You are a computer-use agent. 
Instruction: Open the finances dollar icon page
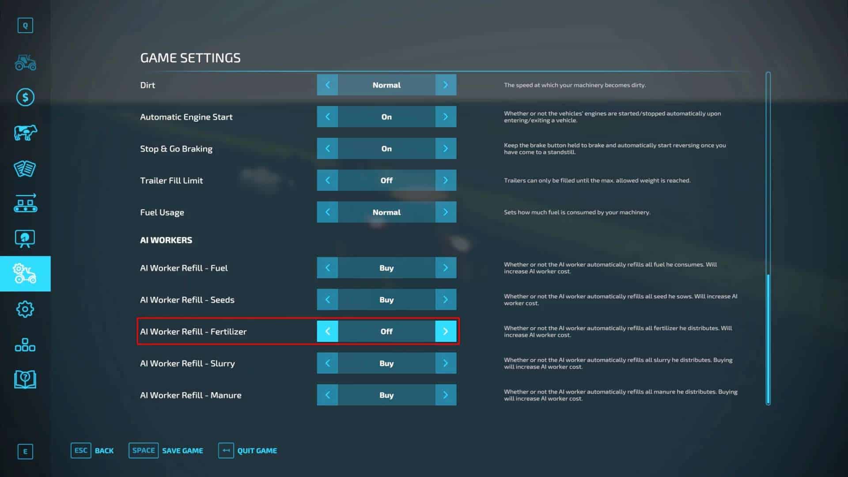click(25, 97)
